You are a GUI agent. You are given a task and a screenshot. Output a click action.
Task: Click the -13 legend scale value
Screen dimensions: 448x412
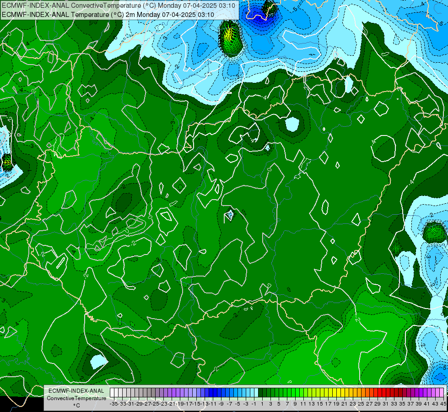tap(205, 404)
